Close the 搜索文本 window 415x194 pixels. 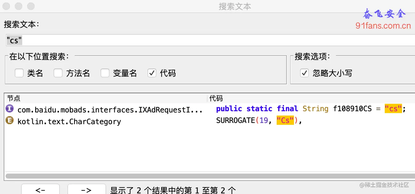coord(6,6)
